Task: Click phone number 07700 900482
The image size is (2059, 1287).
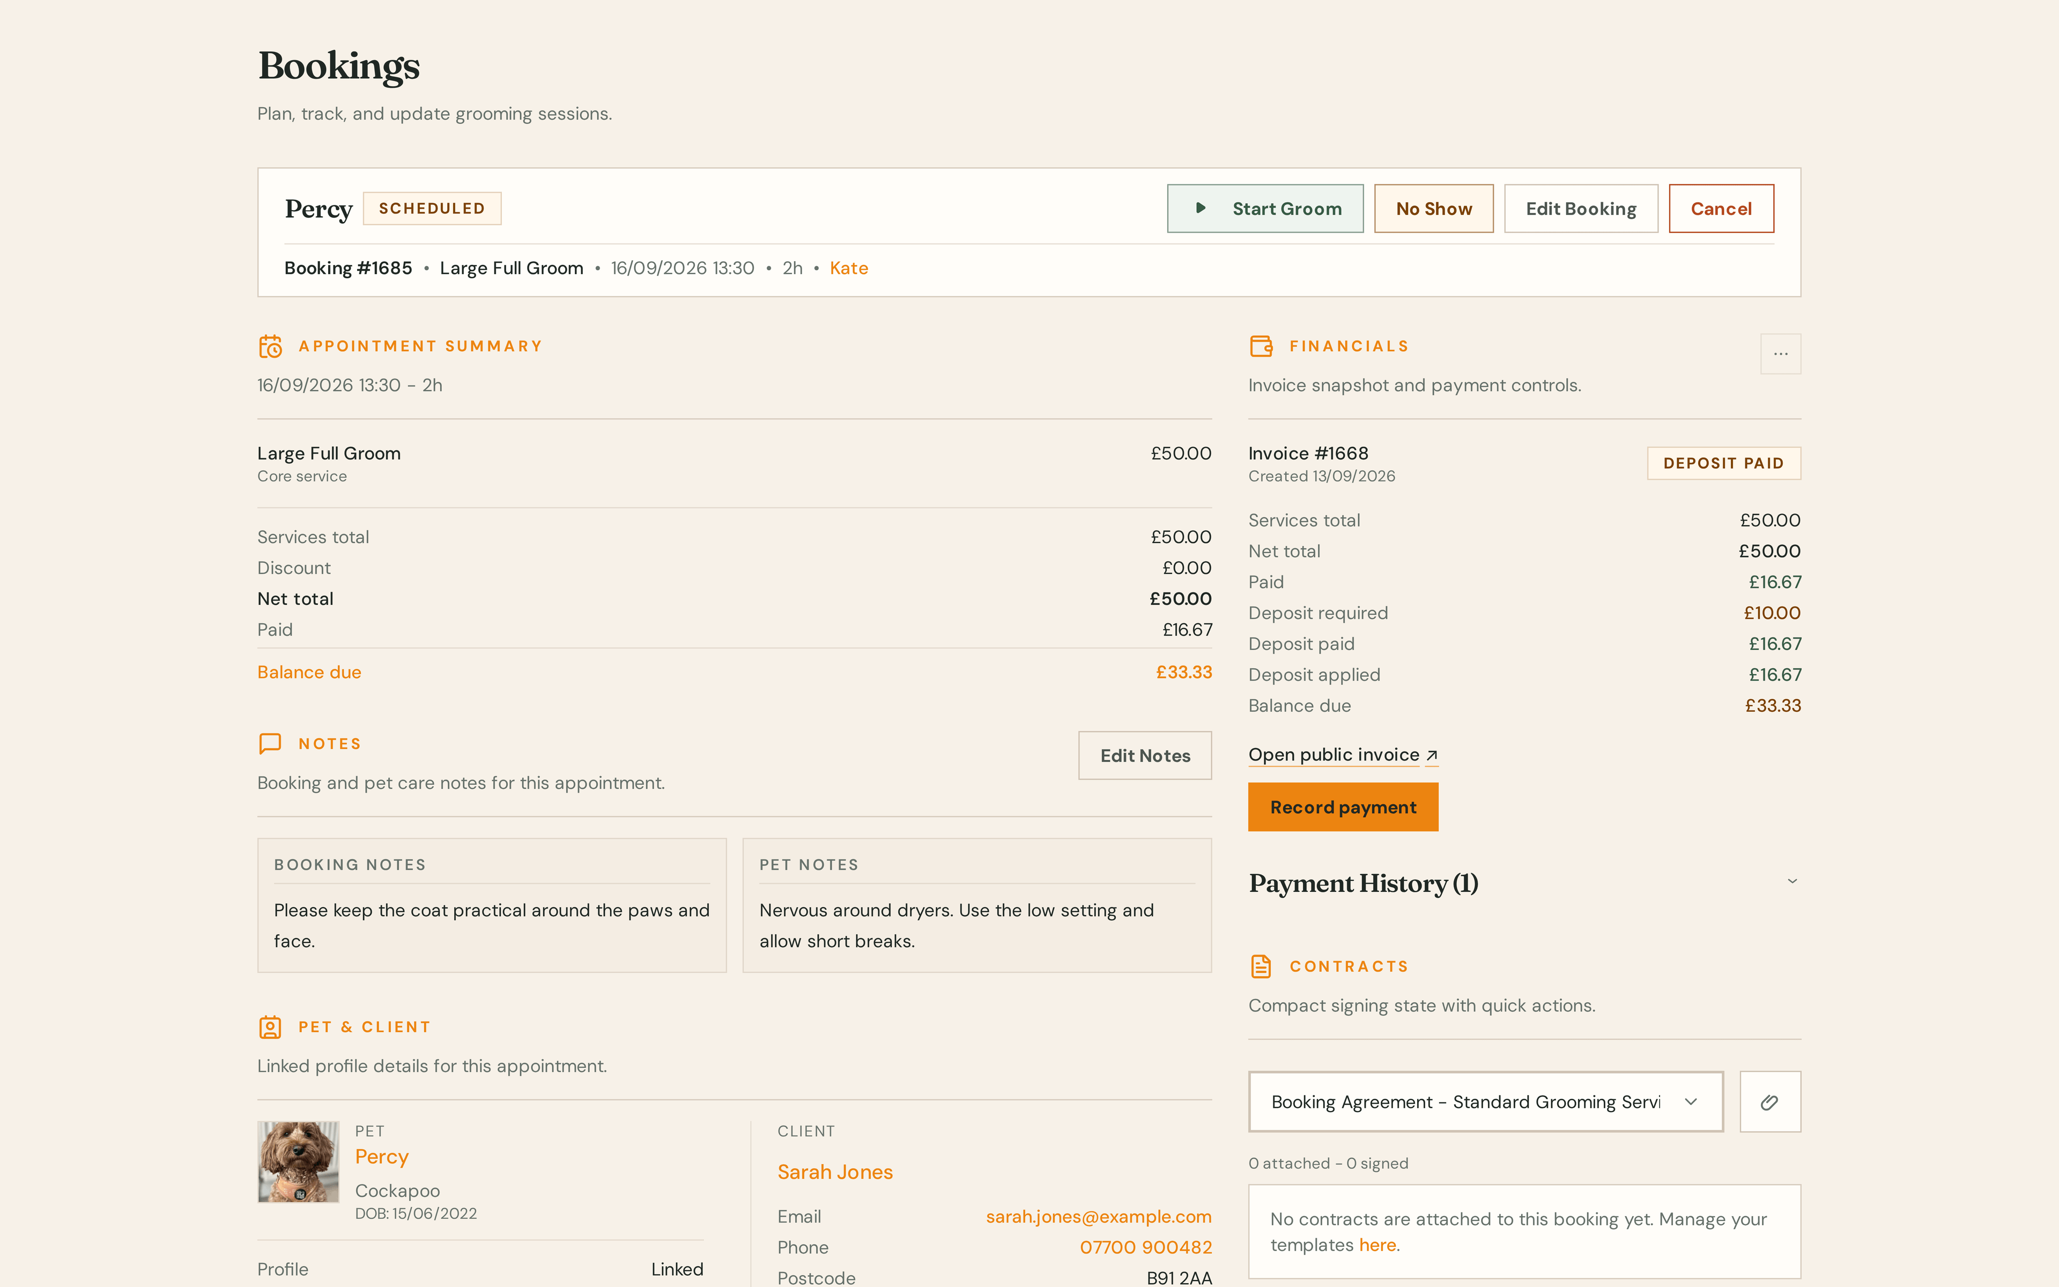Action: click(x=1145, y=1248)
